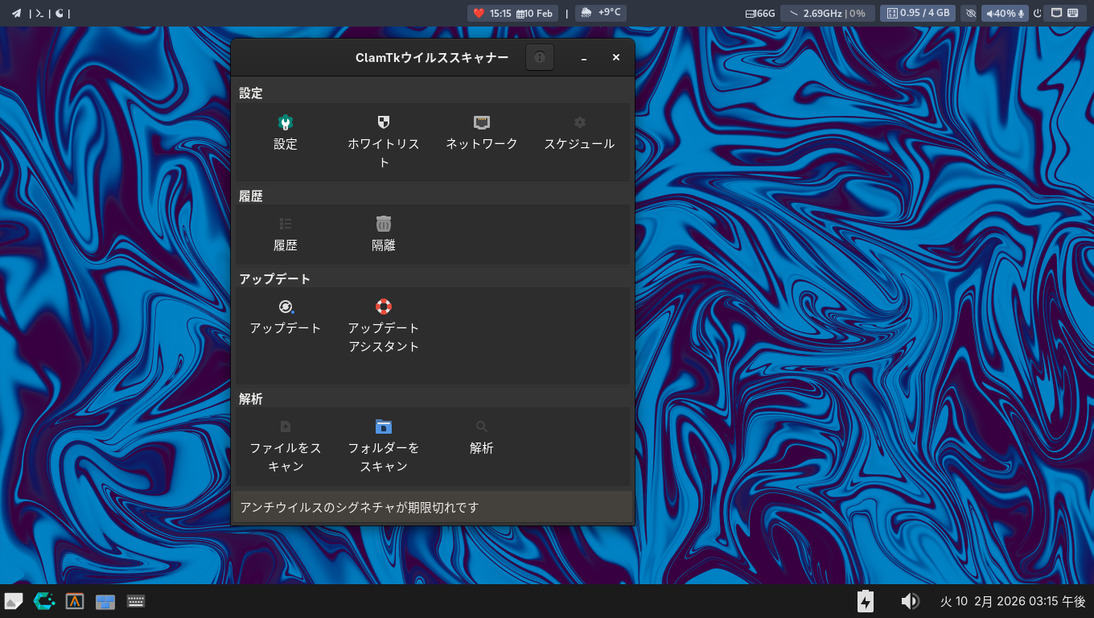Image resolution: width=1094 pixels, height=618 pixels.
Task: Open the ネットワーク network icon
Action: [x=482, y=123]
